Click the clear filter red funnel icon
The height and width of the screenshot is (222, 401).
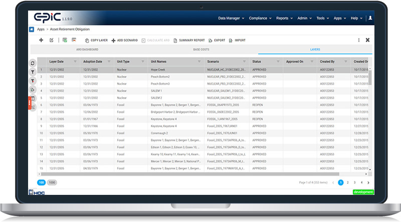33,81
